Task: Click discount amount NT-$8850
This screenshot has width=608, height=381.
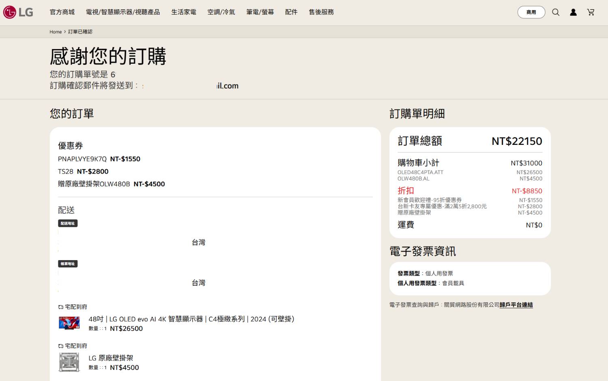Action: click(527, 191)
